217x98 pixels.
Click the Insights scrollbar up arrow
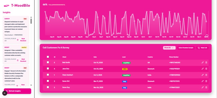pyautogui.click(x=31, y=17)
